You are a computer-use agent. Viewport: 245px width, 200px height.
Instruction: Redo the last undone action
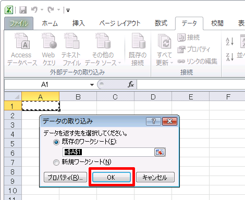point(51,10)
